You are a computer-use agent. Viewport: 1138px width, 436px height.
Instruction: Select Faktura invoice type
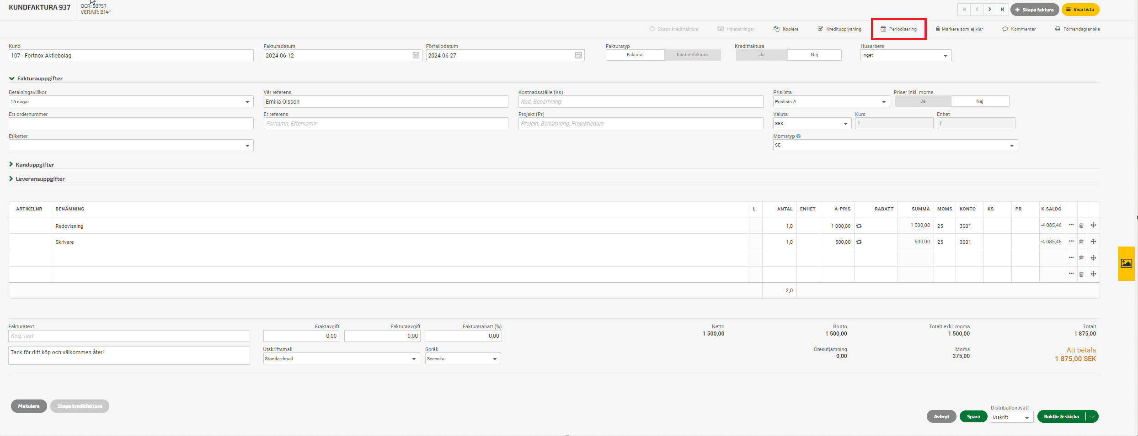coord(635,55)
